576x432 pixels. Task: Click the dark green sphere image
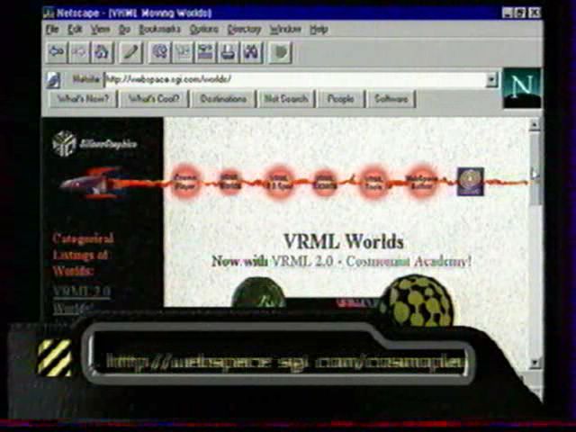258,292
